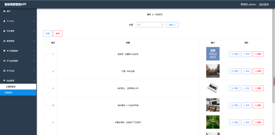Tick the checkbox for row 4
Viewport: 275px width, 135px height.
coord(46,105)
